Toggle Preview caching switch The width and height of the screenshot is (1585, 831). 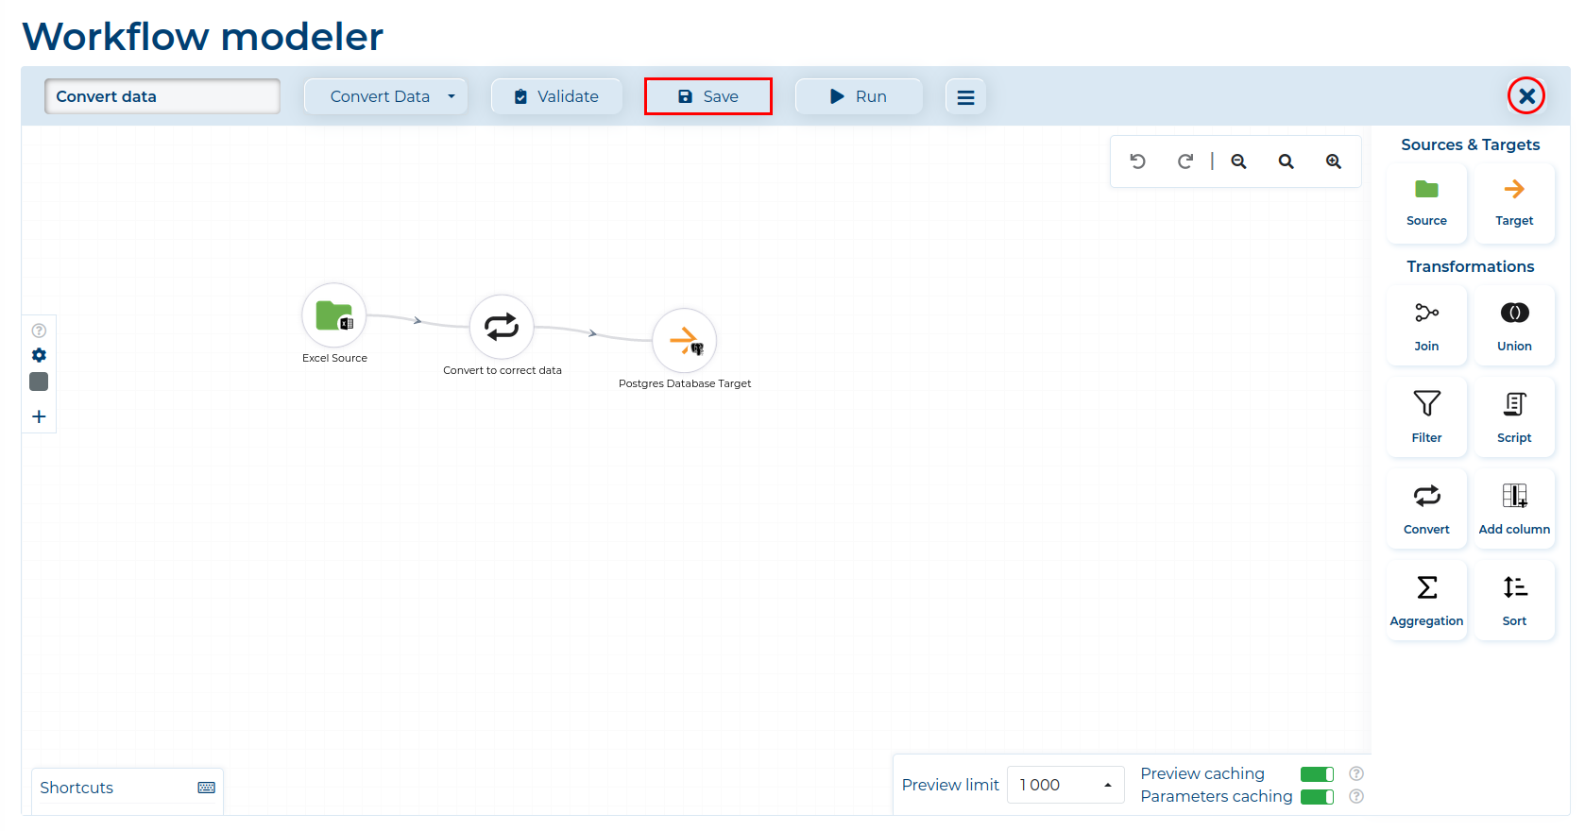click(1317, 774)
